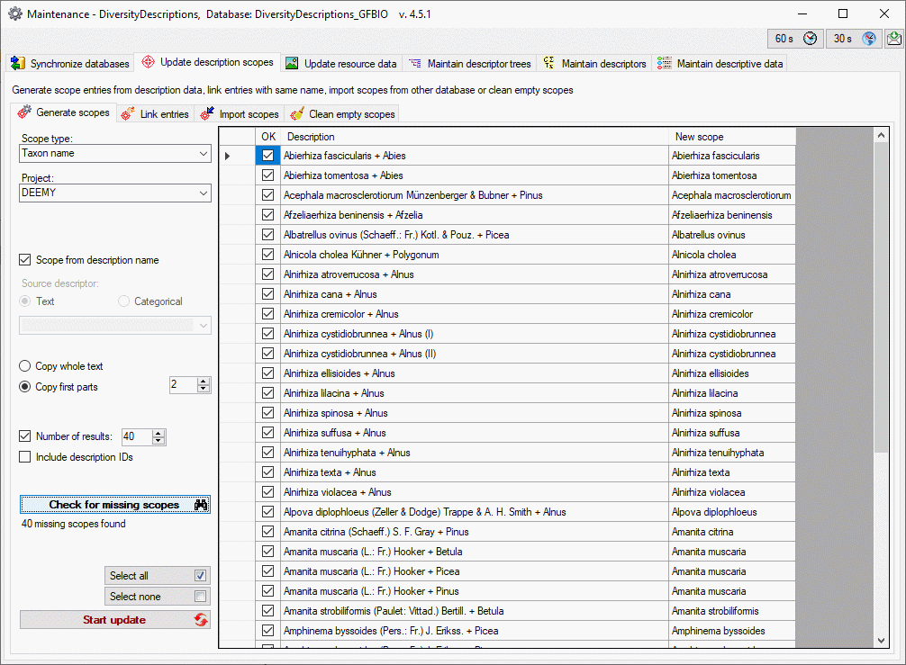Open the Link entries sub-tab
Image resolution: width=906 pixels, height=665 pixels.
(x=155, y=114)
